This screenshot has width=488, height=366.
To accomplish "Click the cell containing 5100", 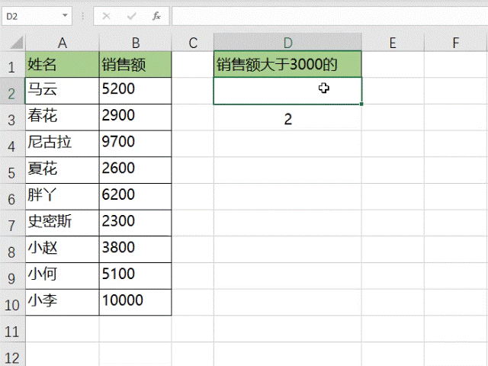I will (136, 276).
